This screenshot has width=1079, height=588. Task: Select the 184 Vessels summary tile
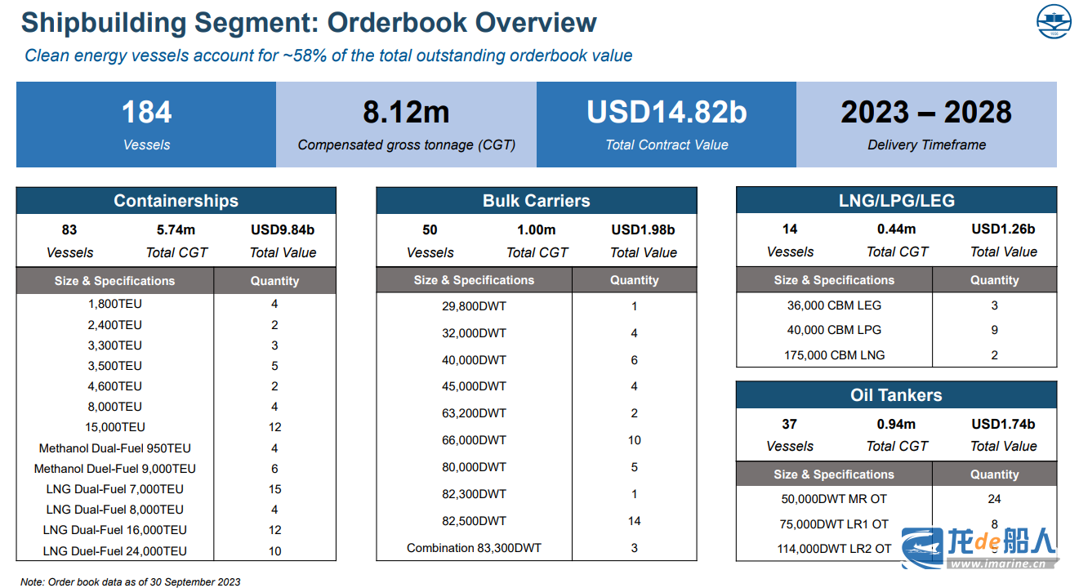coord(146,124)
